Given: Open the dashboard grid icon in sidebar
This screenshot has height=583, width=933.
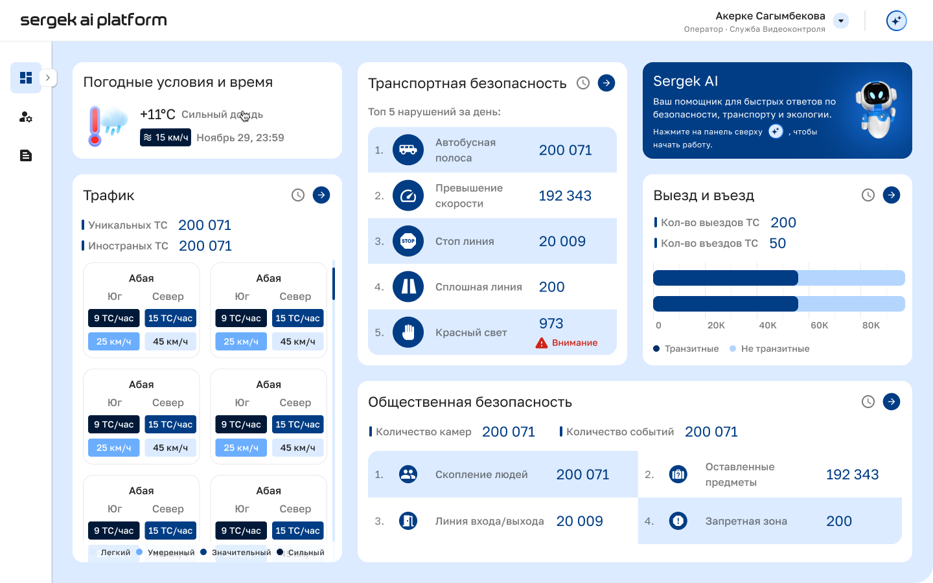Looking at the screenshot, I should click(x=26, y=78).
